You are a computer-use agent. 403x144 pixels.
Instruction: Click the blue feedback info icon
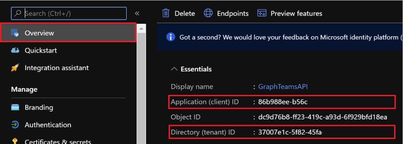(171, 37)
